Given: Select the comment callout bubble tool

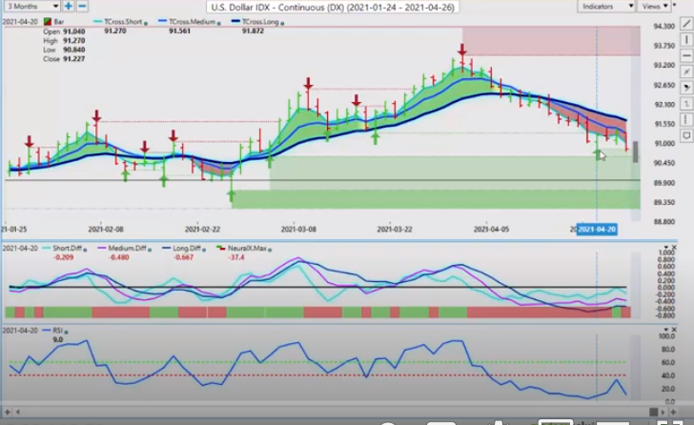Looking at the screenshot, I should (686, 135).
